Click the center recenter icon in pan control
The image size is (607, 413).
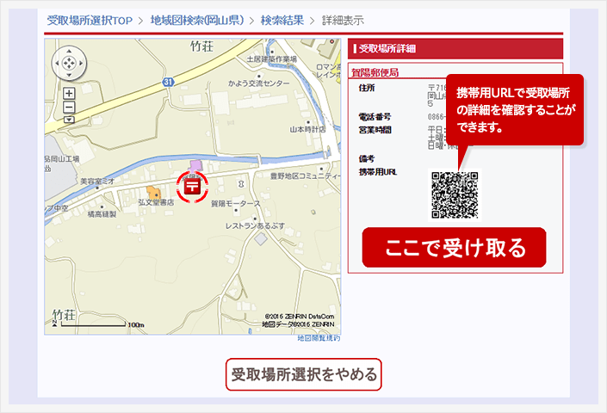[69, 63]
